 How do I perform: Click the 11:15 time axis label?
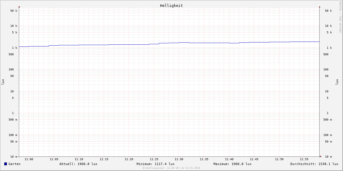pyautogui.click(x=104, y=159)
